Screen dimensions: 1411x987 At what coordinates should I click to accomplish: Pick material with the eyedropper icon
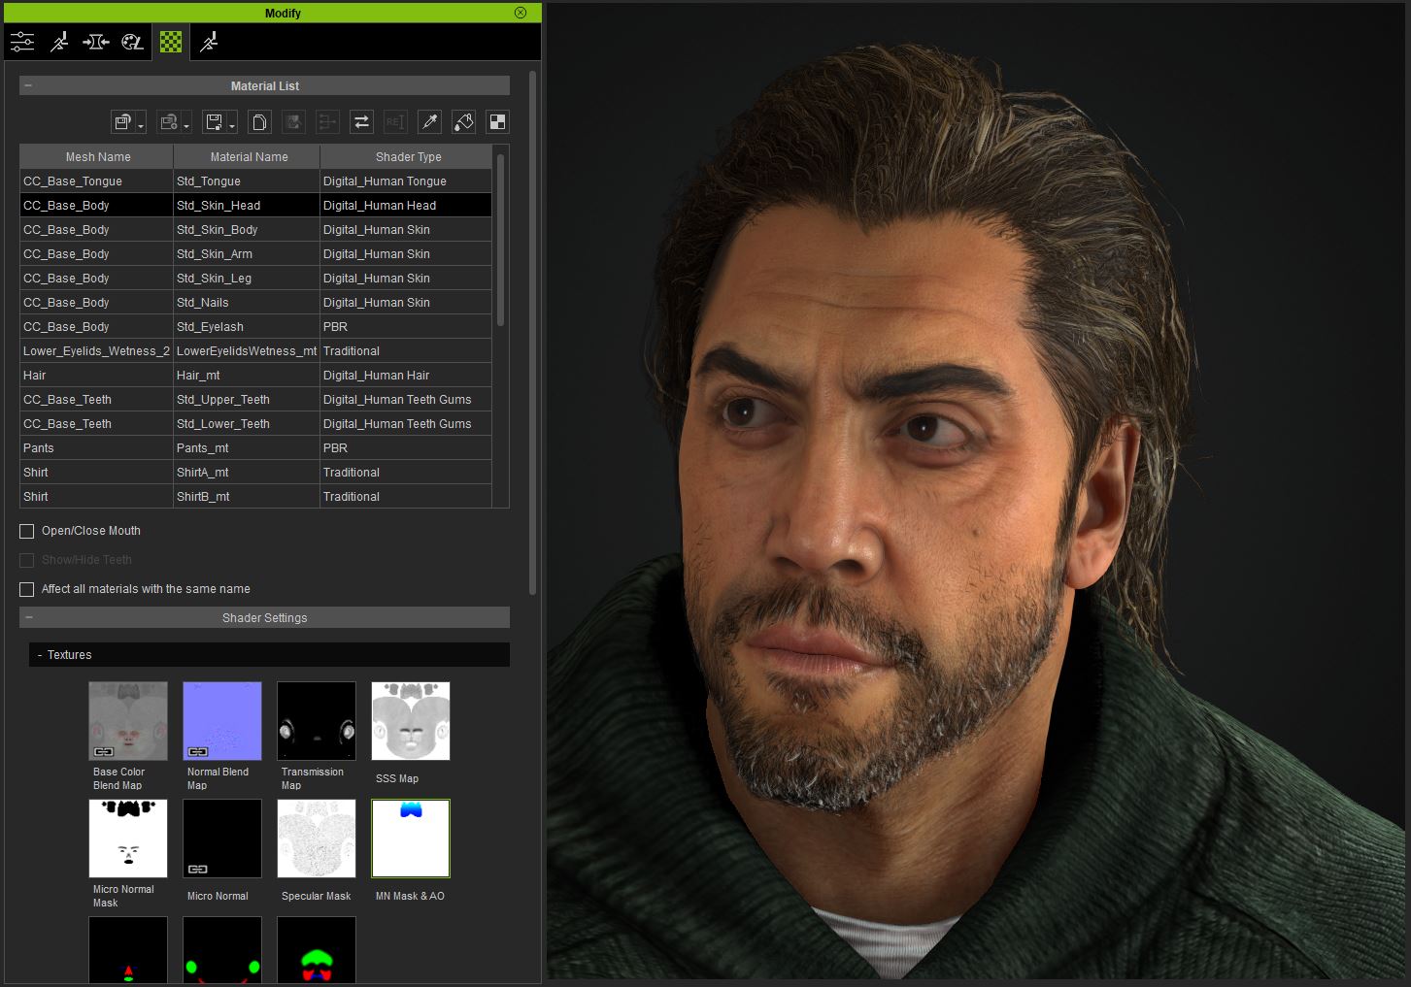point(429,122)
